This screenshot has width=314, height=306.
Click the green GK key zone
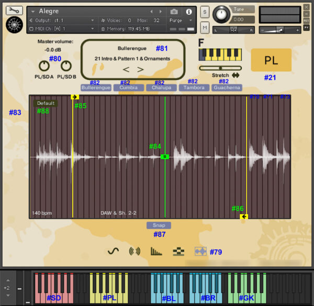coord(247,288)
